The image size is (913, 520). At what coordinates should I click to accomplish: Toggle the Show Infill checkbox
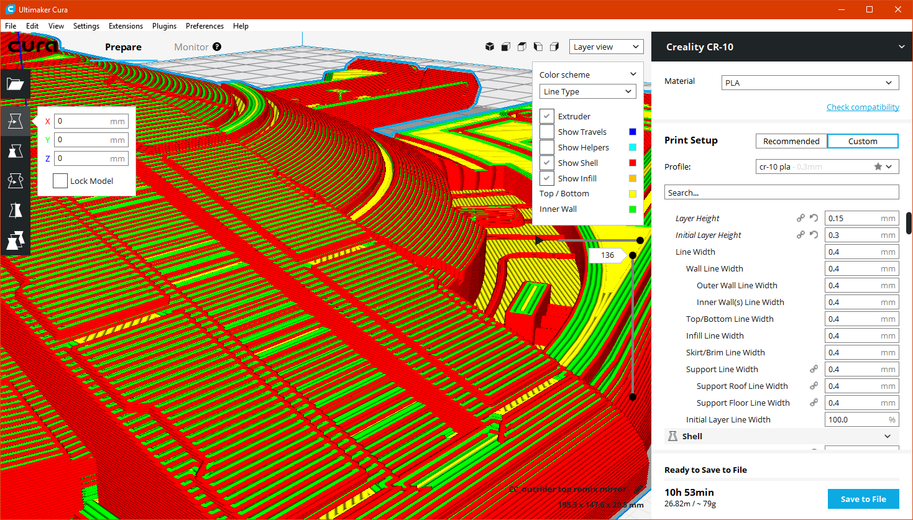pyautogui.click(x=547, y=178)
